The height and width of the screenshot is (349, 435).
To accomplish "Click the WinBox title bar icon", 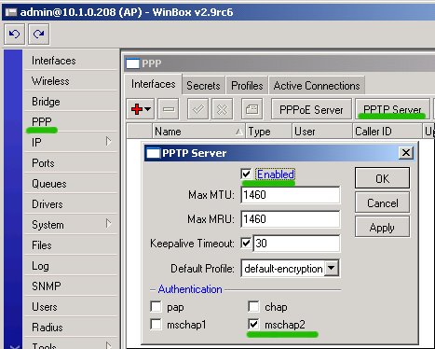I will click(x=11, y=12).
